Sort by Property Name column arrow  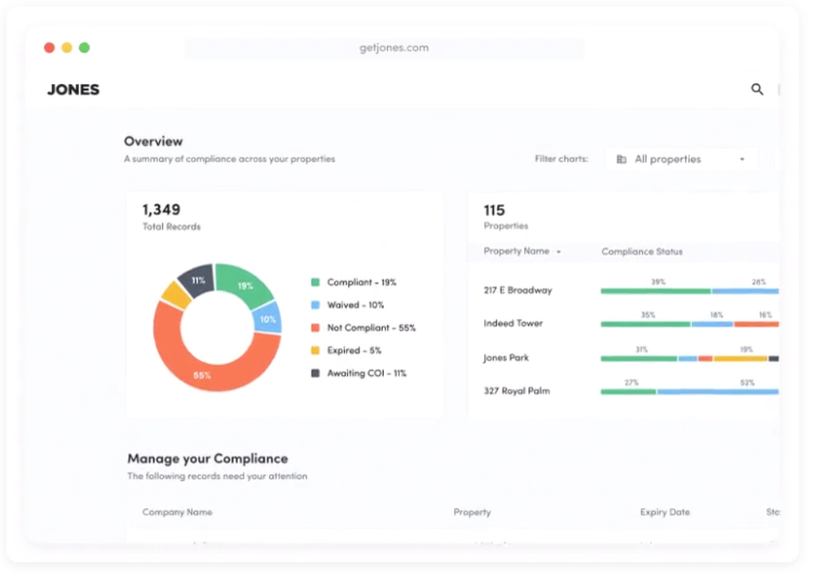coord(559,252)
